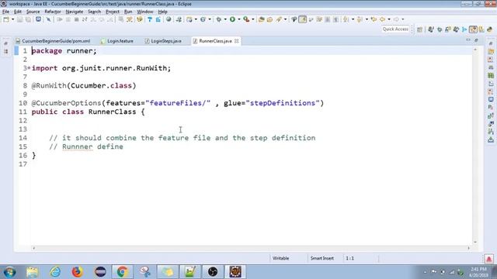
Task: Click into the Quick Access field
Action: click(x=395, y=29)
